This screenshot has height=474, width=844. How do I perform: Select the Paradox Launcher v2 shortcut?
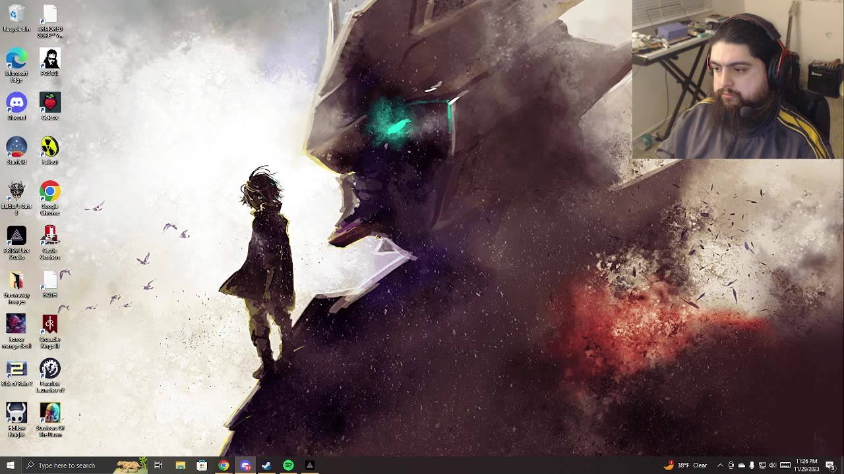point(50,375)
